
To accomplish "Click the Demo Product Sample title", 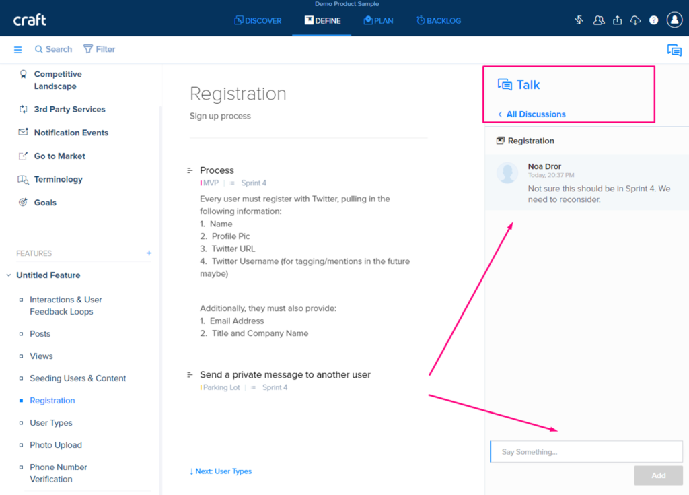I will tap(347, 4).
